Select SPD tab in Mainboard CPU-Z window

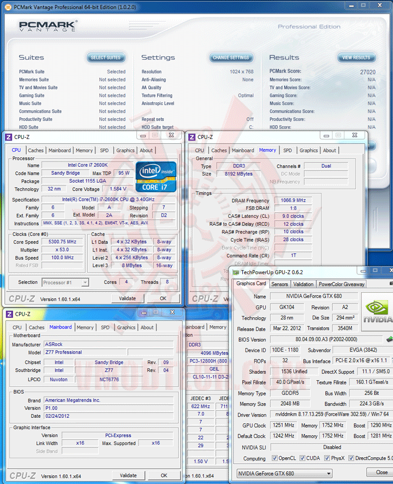pos(105,327)
